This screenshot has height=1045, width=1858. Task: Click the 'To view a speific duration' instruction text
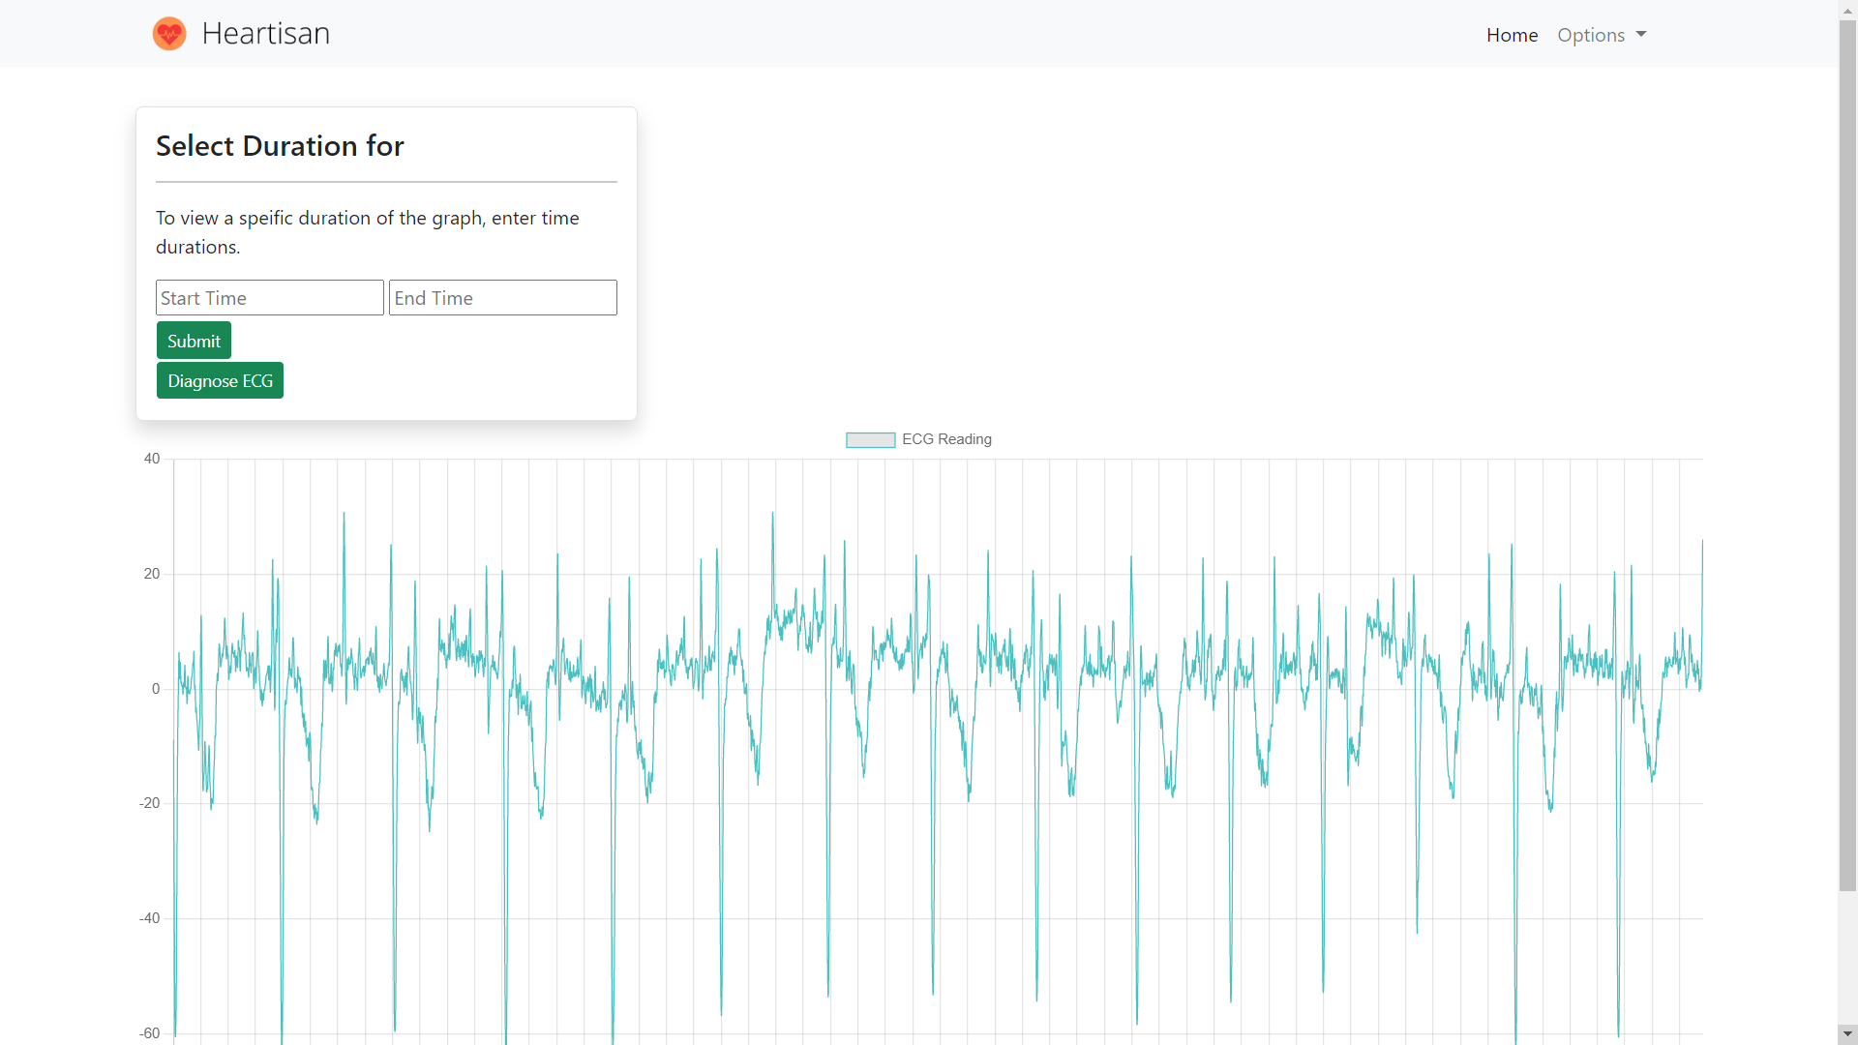368,232
